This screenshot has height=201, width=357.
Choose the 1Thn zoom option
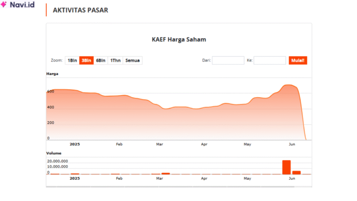point(115,60)
